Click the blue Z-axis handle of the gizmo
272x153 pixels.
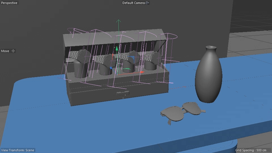(x=111, y=68)
